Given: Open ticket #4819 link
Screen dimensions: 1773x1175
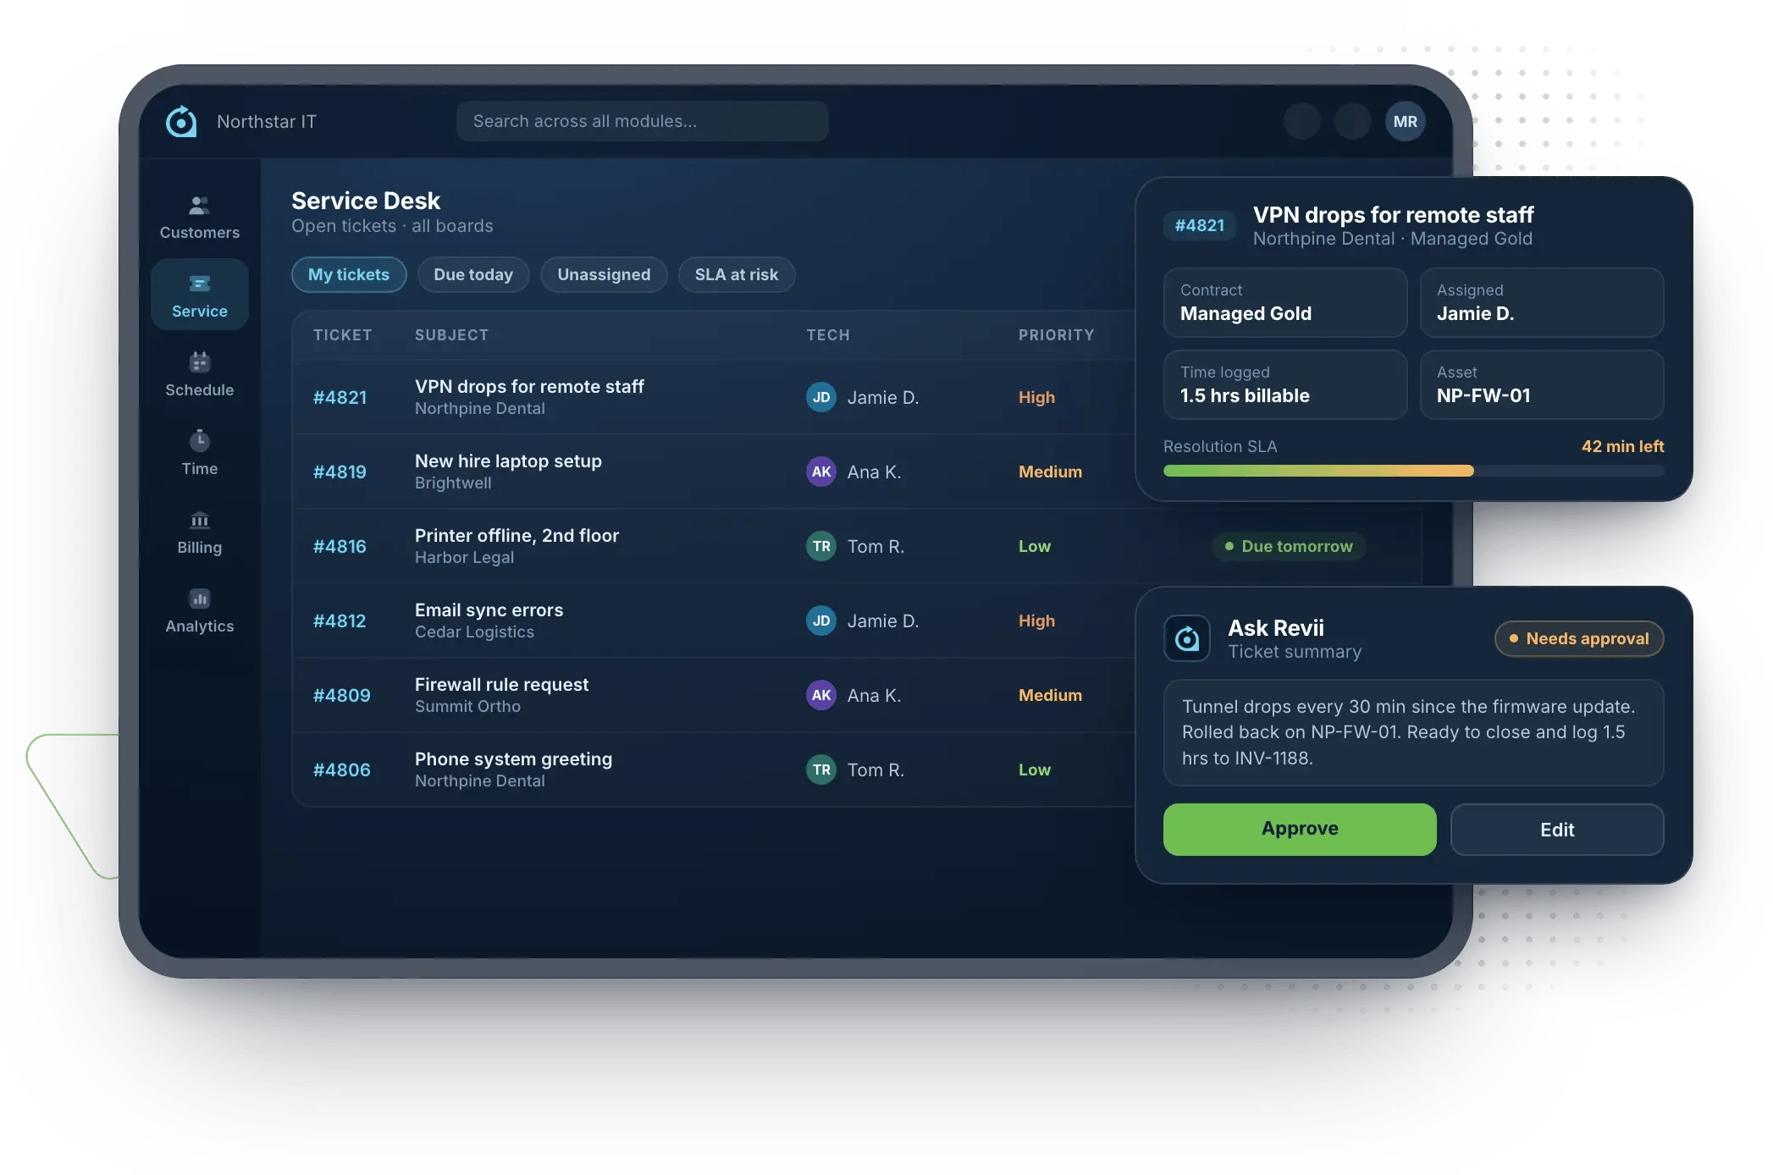Looking at the screenshot, I should [340, 472].
